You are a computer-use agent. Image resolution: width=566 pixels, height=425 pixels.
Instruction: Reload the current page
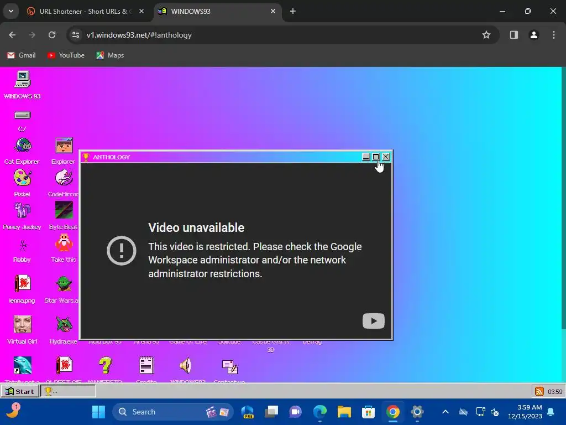52,35
